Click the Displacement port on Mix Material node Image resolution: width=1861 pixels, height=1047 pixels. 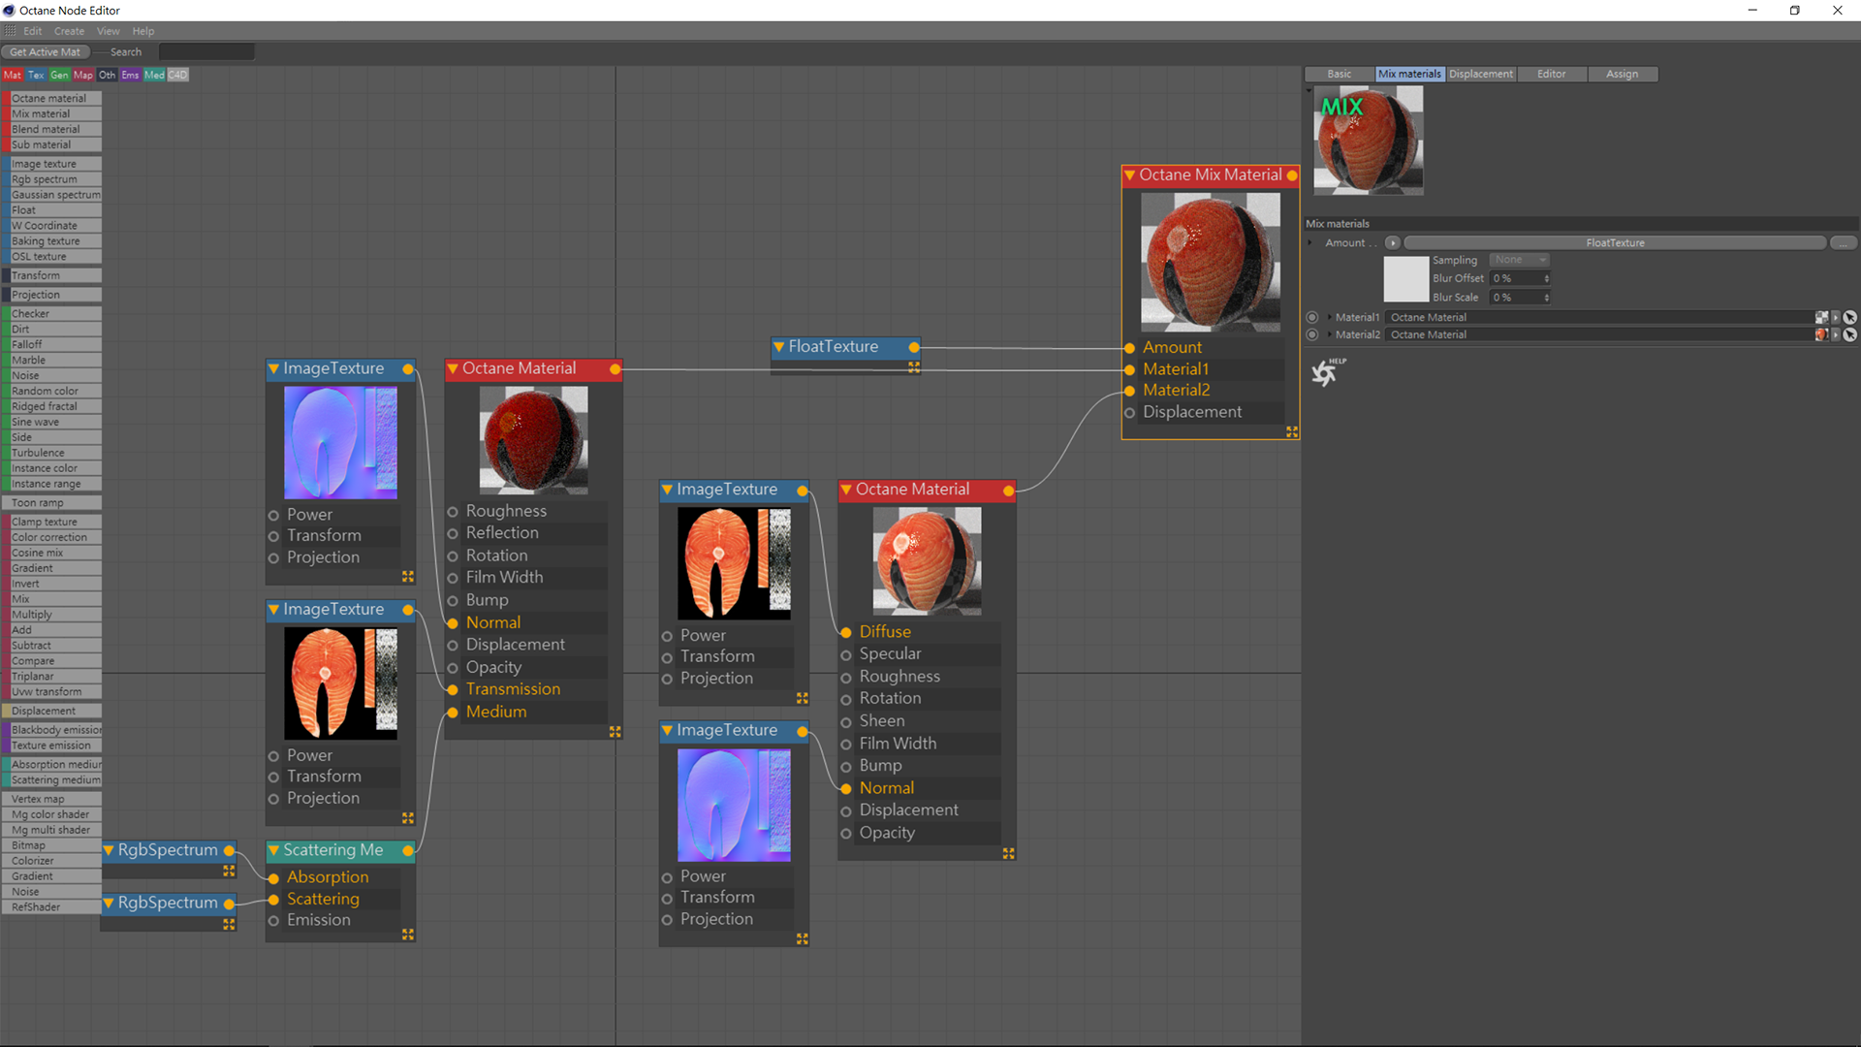click(x=1130, y=413)
